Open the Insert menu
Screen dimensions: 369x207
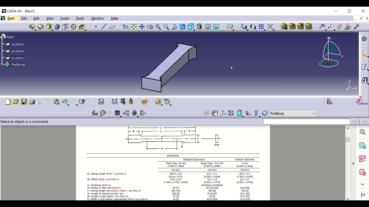click(65, 18)
